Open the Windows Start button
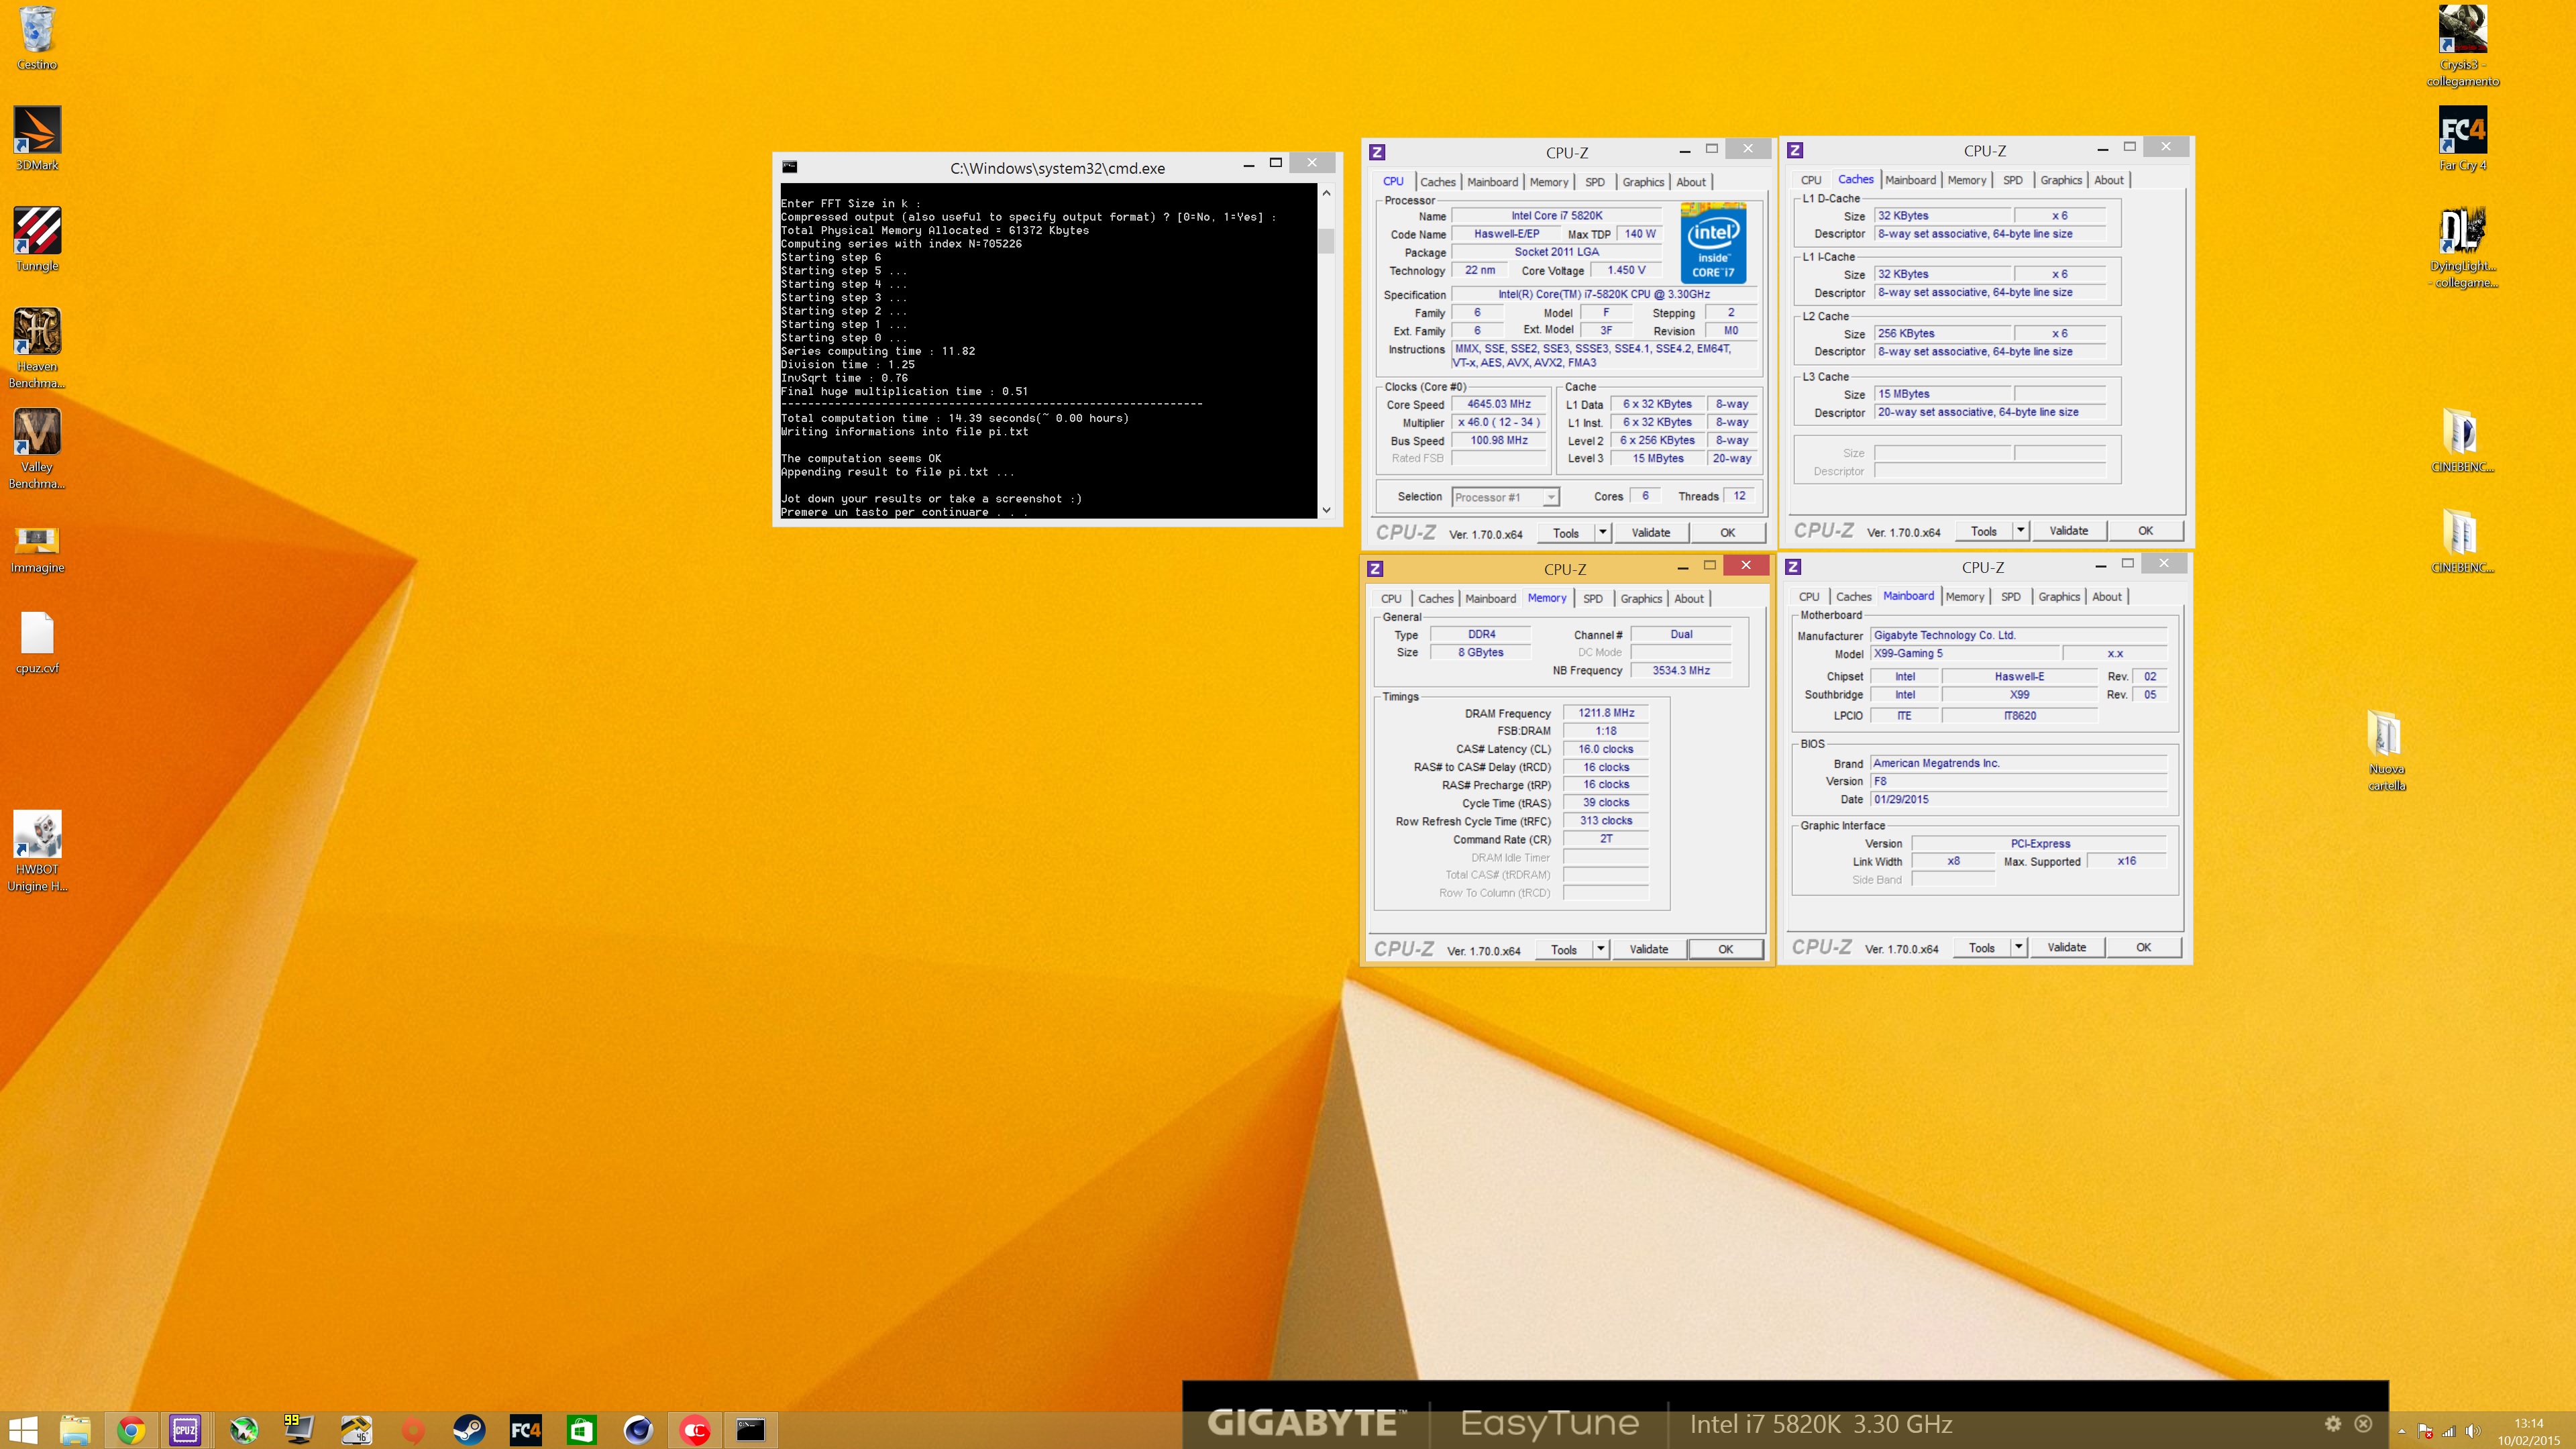2576x1449 pixels. (23, 1430)
